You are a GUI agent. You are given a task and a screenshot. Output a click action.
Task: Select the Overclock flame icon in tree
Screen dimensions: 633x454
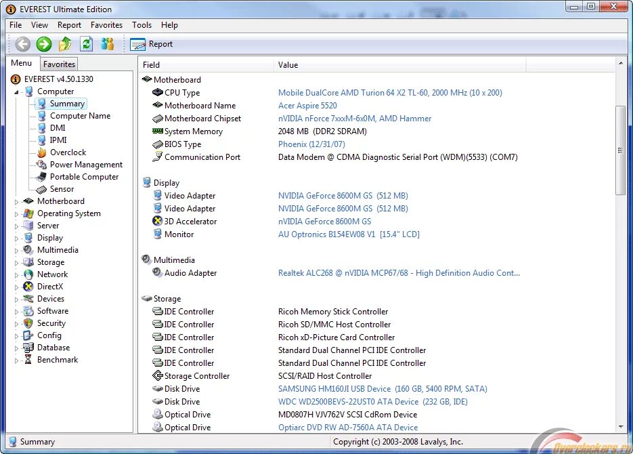coord(41,152)
